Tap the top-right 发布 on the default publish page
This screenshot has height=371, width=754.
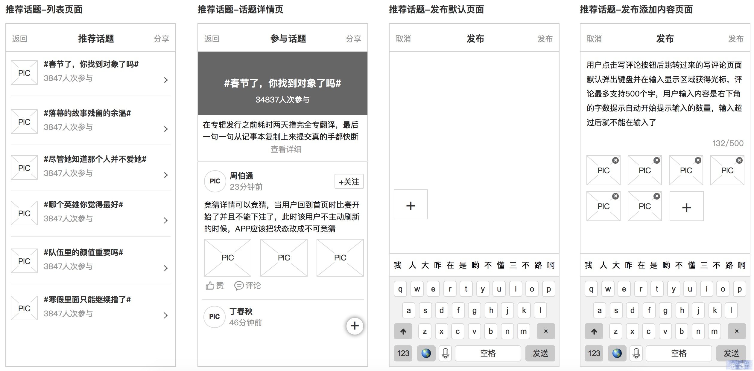pyautogui.click(x=545, y=39)
